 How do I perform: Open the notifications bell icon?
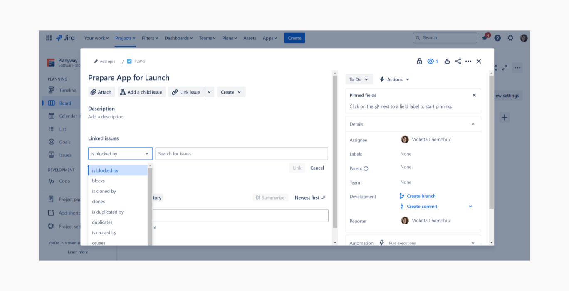coord(485,38)
